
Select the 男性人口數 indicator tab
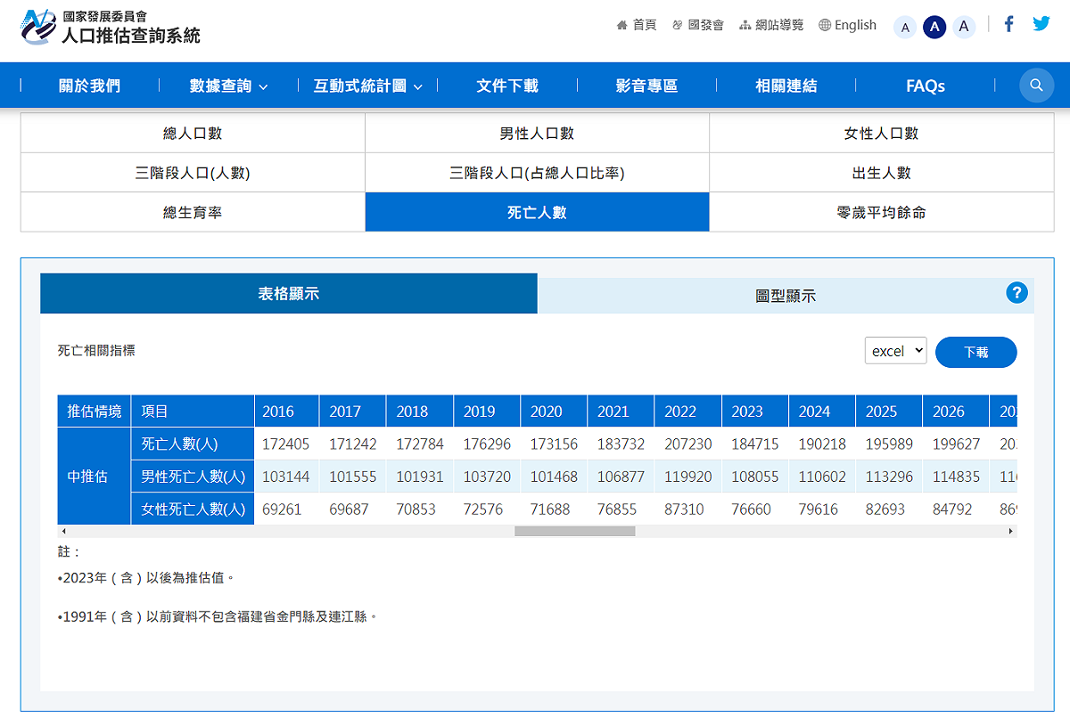537,133
